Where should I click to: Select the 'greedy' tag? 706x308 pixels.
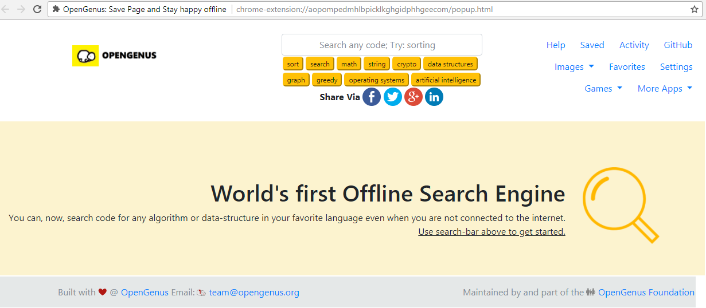click(x=327, y=80)
